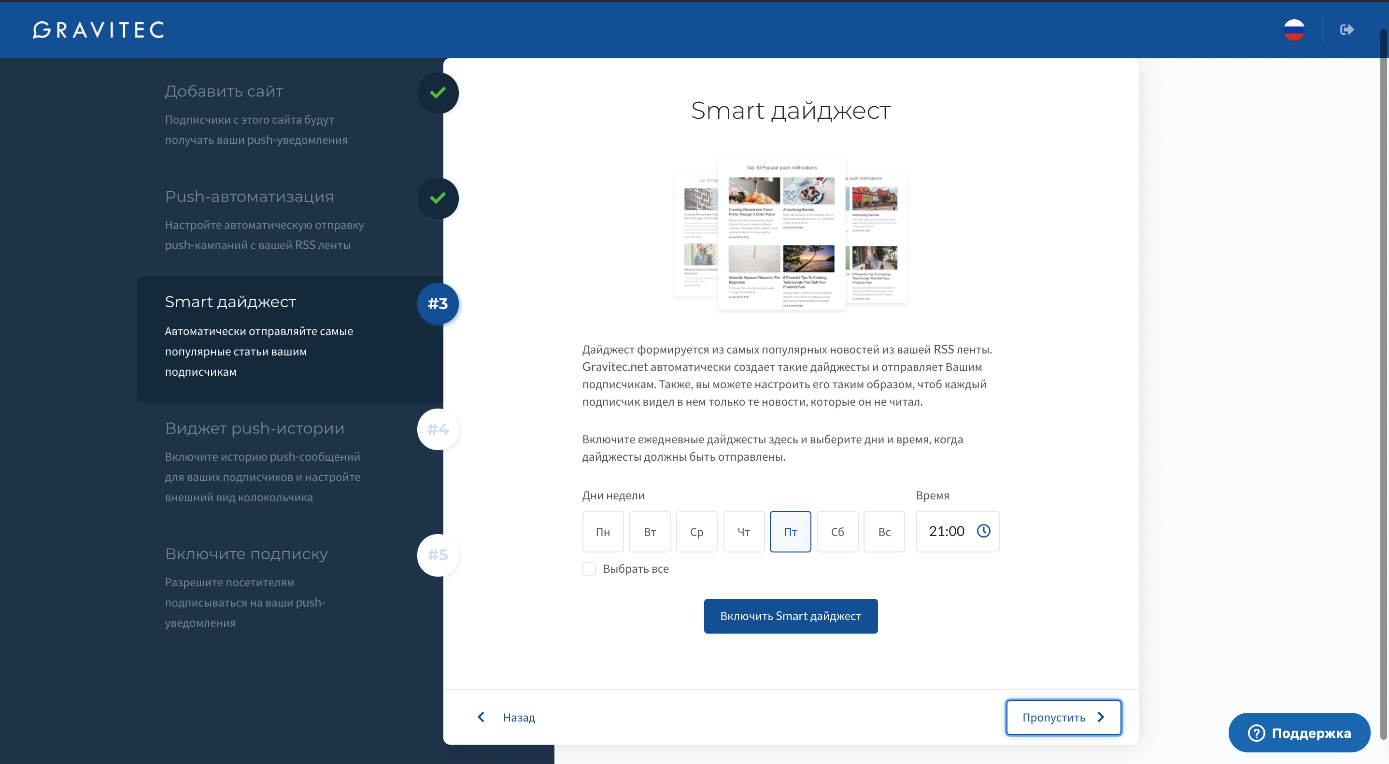Image resolution: width=1389 pixels, height=764 pixels.
Task: Click the Smart дайджест page heading
Action: coord(791,111)
